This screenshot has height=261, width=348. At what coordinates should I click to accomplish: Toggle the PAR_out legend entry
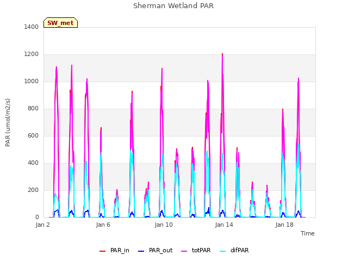coord(155,250)
